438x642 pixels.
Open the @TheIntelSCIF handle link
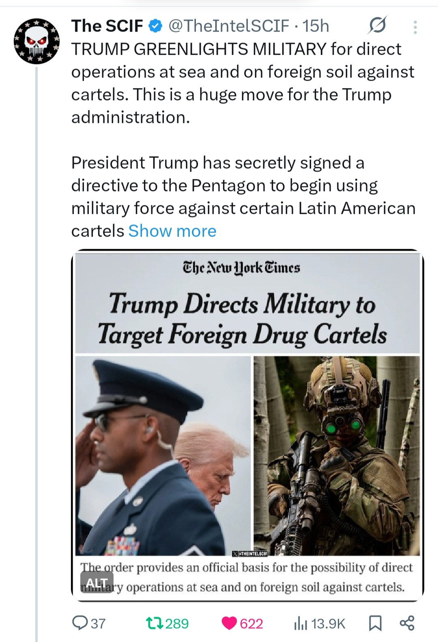click(x=228, y=26)
